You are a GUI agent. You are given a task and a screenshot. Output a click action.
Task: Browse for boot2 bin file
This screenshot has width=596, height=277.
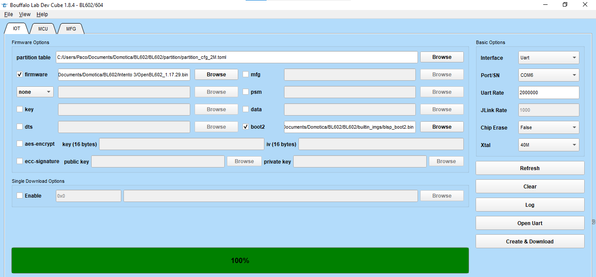click(442, 127)
